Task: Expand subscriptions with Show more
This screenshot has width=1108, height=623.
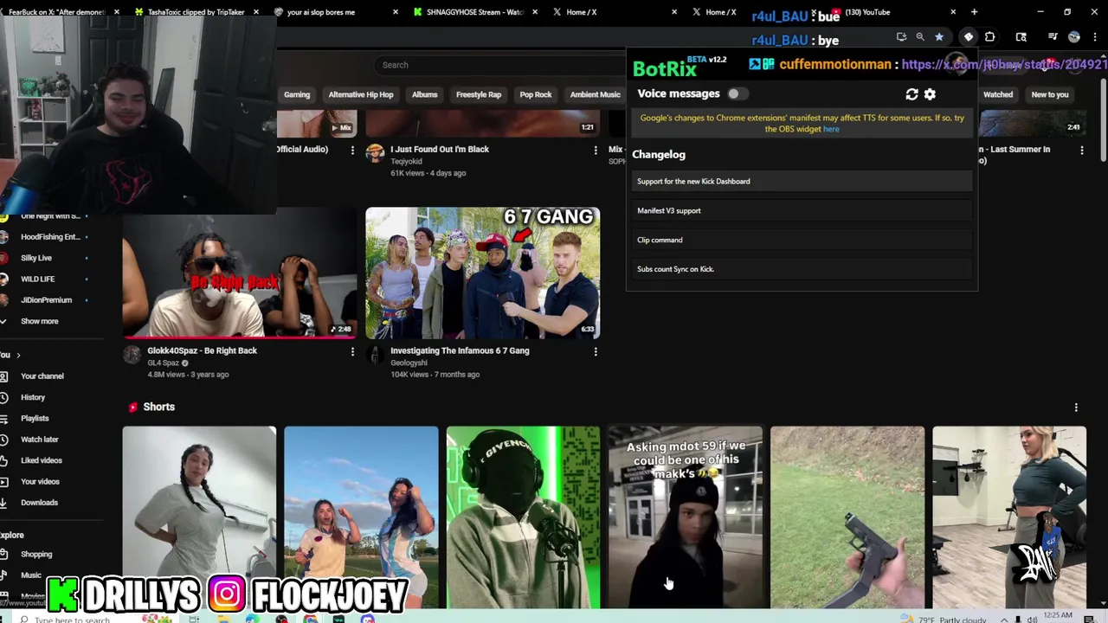Action: (40, 321)
